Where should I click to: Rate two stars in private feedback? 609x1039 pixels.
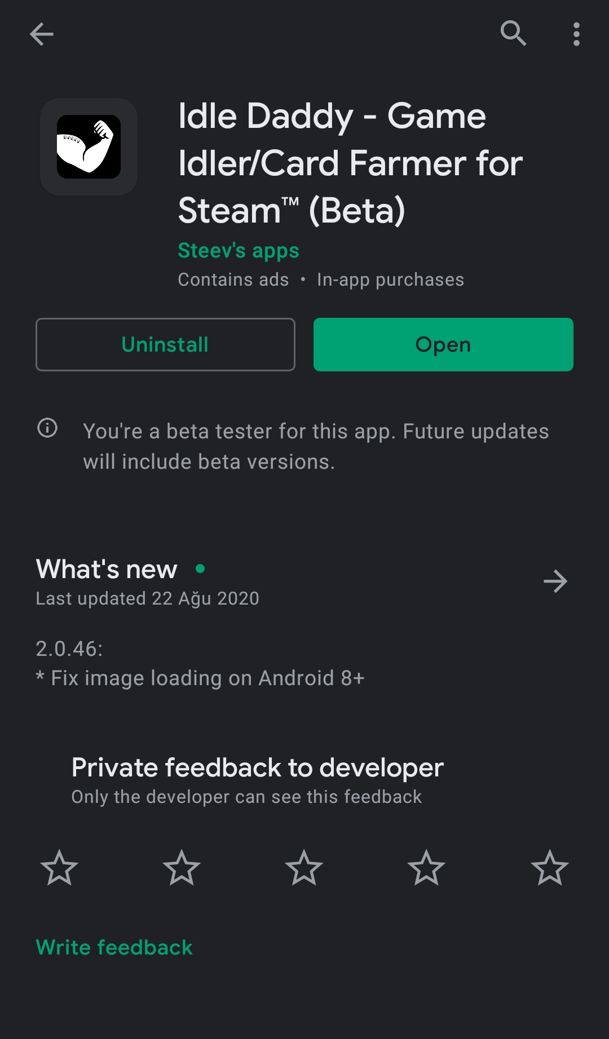click(x=182, y=868)
